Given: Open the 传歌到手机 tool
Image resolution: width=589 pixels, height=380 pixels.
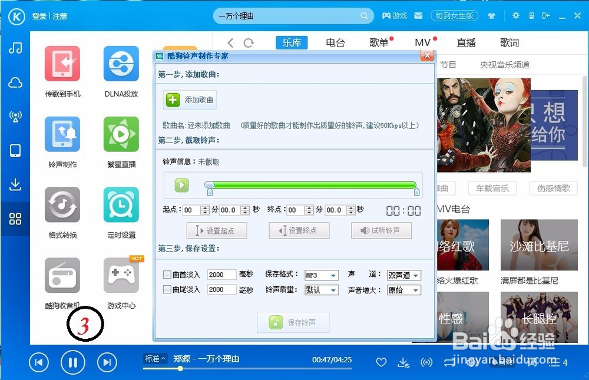Looking at the screenshot, I should coord(62,64).
